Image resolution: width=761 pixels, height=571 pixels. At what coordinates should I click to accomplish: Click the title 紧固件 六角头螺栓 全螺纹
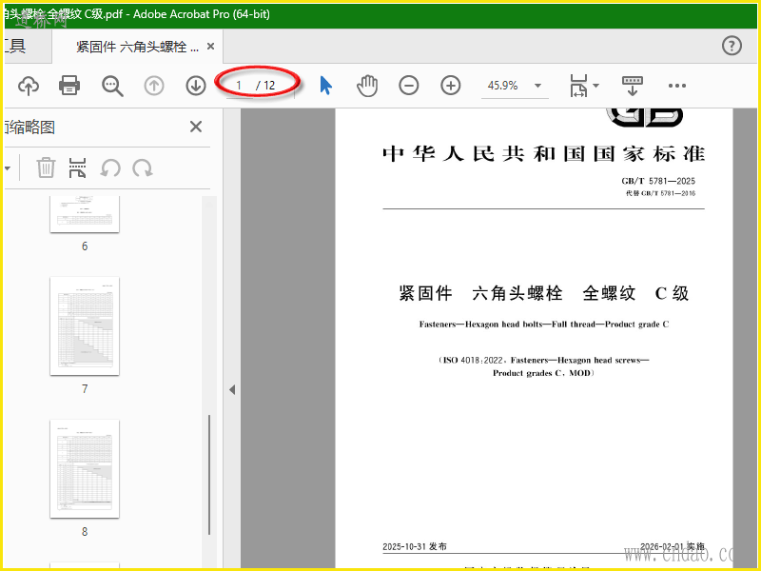517,293
